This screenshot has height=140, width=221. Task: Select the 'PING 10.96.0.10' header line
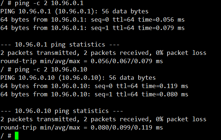[x=78, y=78]
